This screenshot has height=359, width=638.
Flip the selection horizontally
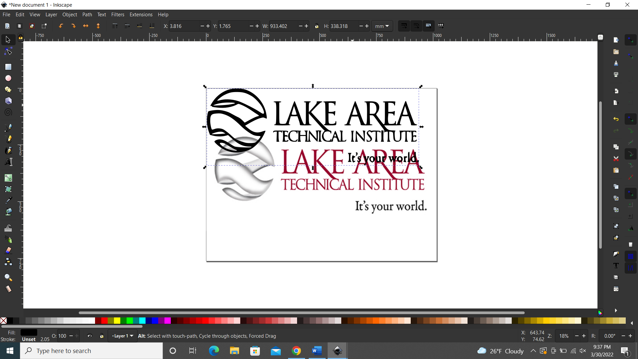[86, 26]
